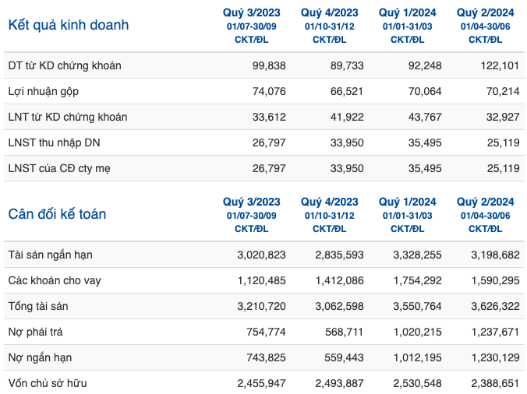Click the Nợ phải trả row label
This screenshot has height=394, width=527.
tap(35, 332)
